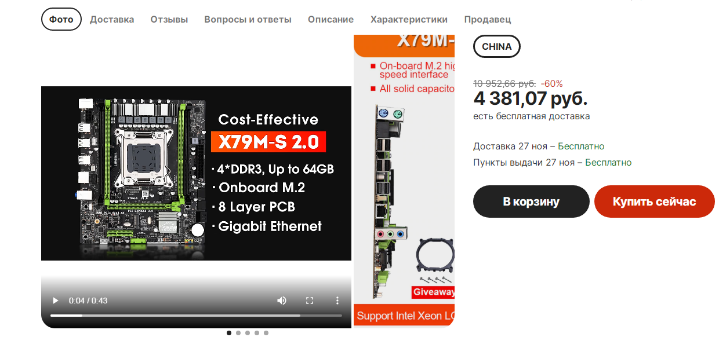Viewport: 719px width, 359px height.
Task: Open the Вопросы и ответы section
Action: coord(248,19)
